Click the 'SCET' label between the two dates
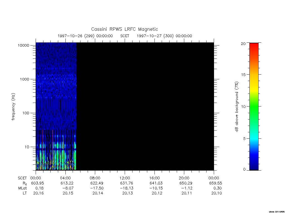285x213 pixels. click(125, 36)
